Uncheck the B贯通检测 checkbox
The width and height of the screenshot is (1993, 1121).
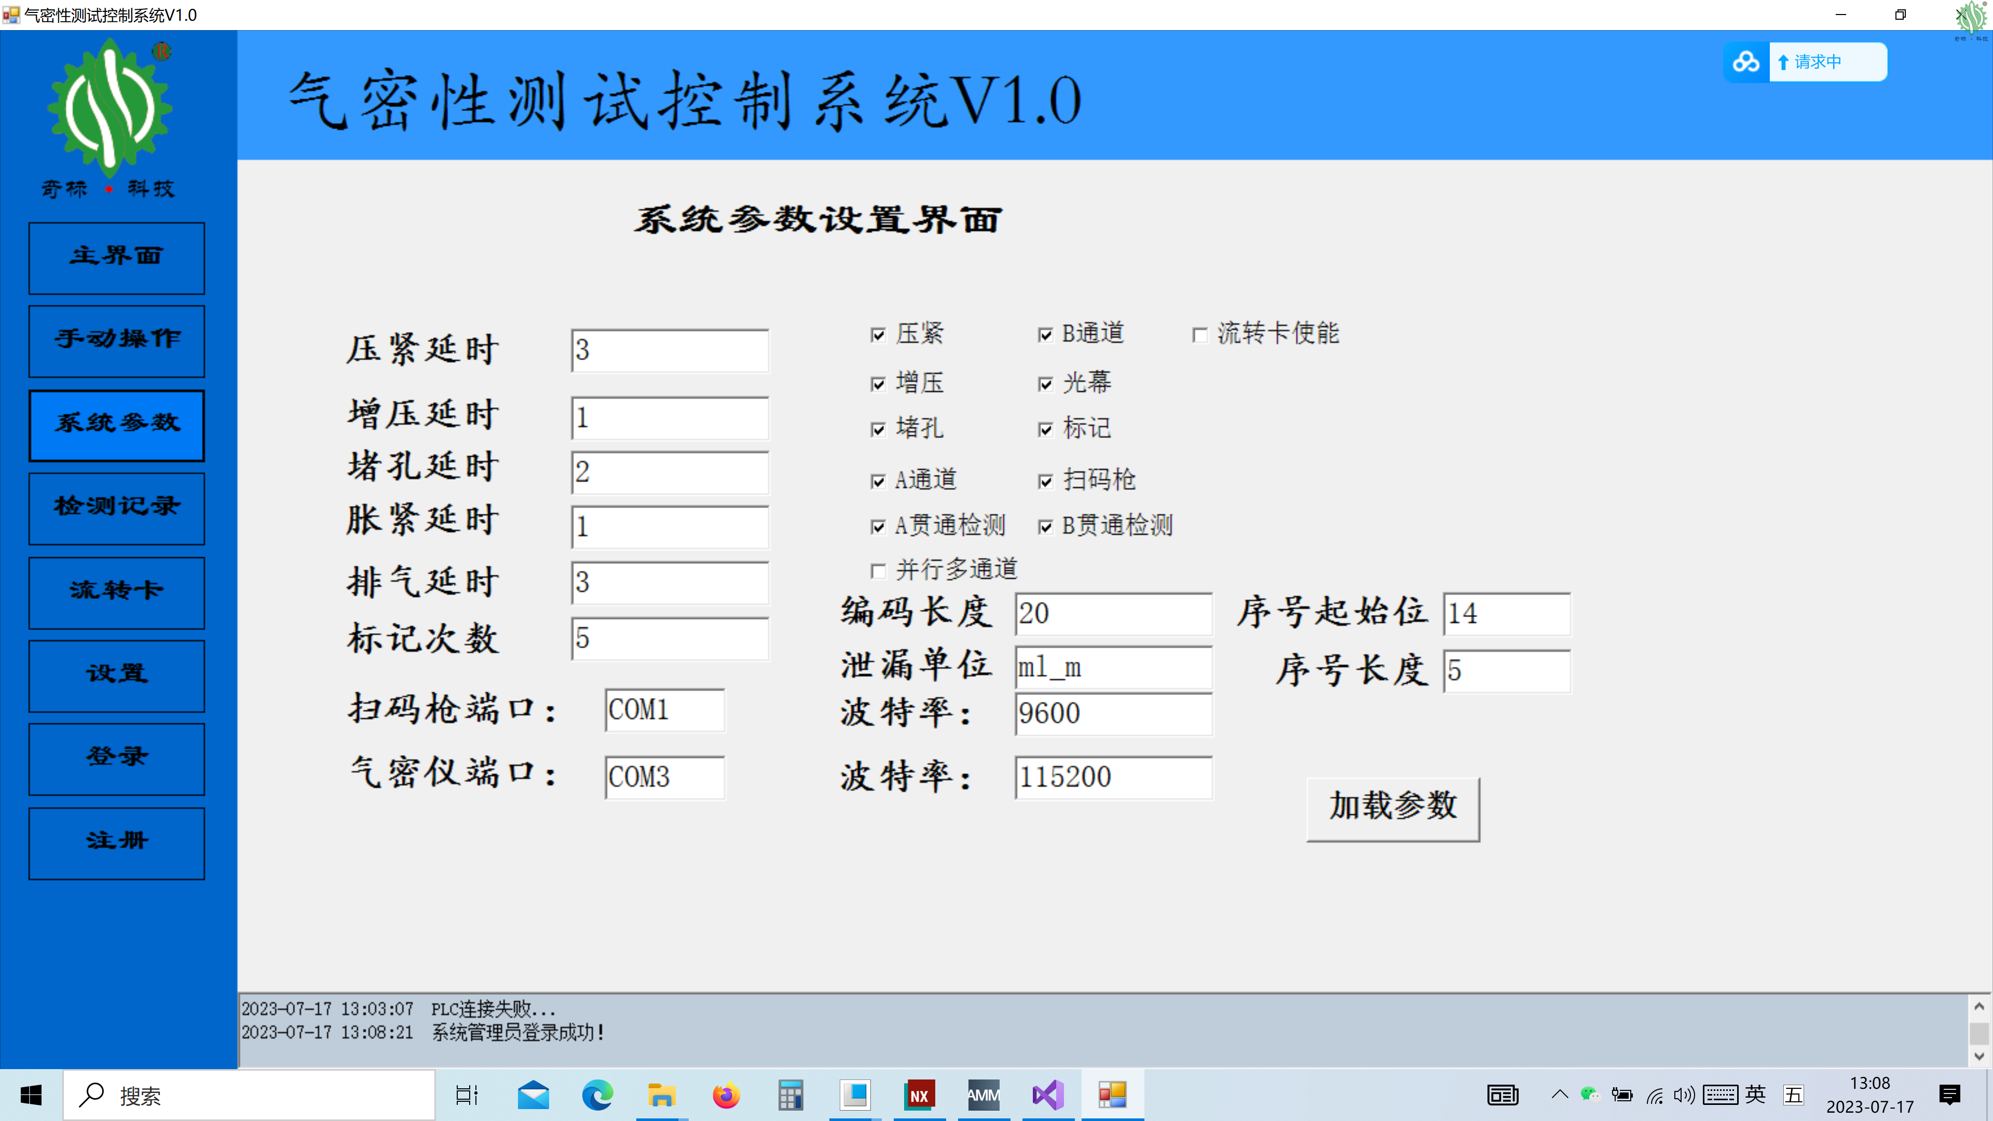click(1046, 527)
